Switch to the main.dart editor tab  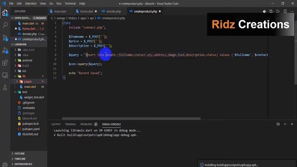click(60, 11)
